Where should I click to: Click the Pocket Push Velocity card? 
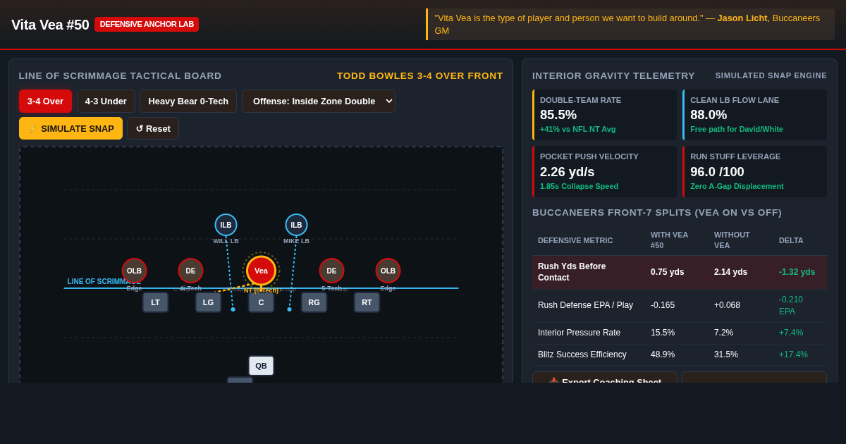click(x=605, y=172)
